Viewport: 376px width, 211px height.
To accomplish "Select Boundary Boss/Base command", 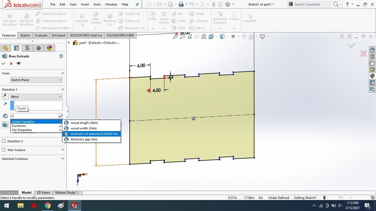I will click(x=53, y=28).
